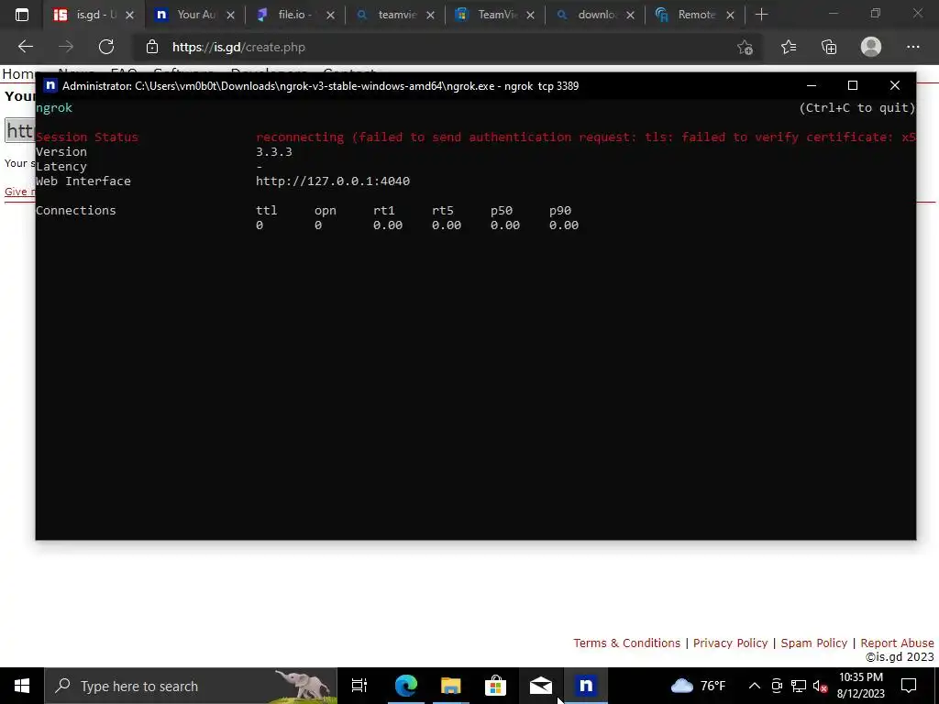Image resolution: width=939 pixels, height=704 pixels.
Task: Open the Windows Start menu
Action: (x=22, y=686)
